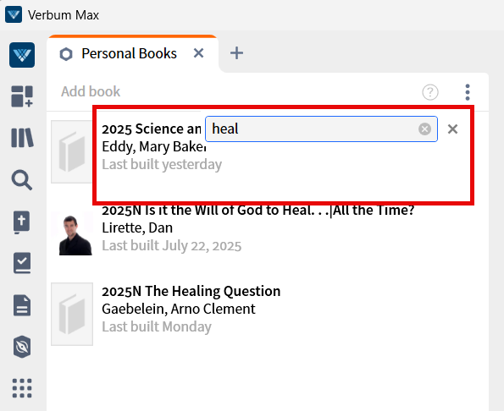Viewport: 504px width, 411px height.
Task: Click Last built yesterday text
Action: [162, 164]
